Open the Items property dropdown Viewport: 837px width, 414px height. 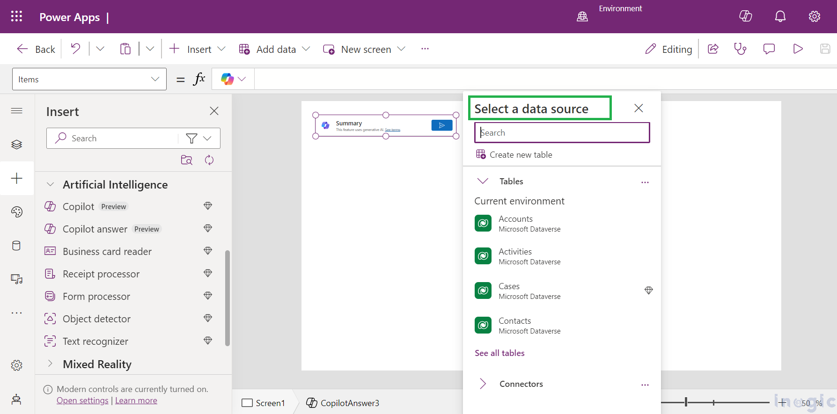coord(89,79)
